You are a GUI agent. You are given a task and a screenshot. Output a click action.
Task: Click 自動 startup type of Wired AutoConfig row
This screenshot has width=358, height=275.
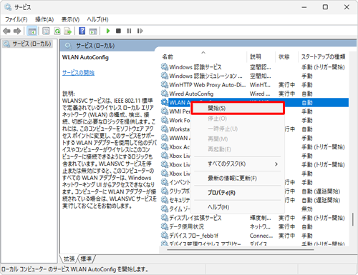[x=307, y=94]
